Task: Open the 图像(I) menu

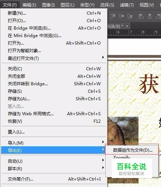Action: [x=49, y=5]
